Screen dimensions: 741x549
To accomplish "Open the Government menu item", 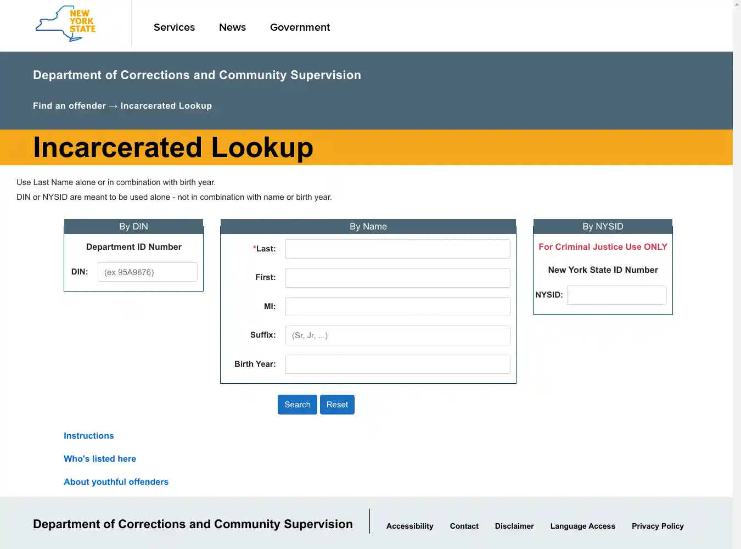I will point(300,27).
